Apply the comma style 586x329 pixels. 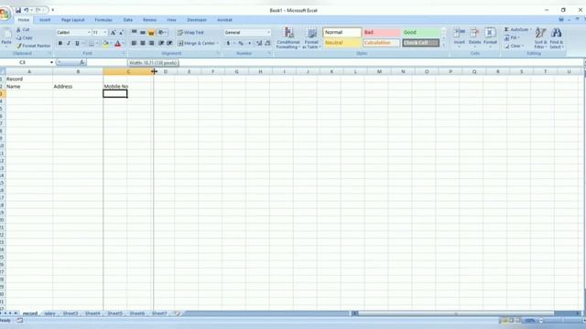click(250, 43)
